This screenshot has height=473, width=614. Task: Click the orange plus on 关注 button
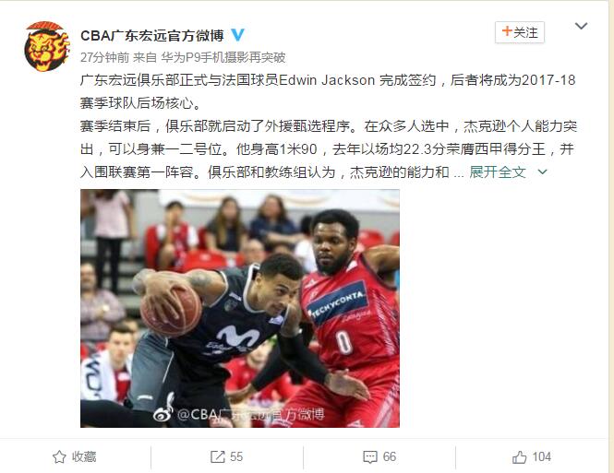click(x=507, y=30)
